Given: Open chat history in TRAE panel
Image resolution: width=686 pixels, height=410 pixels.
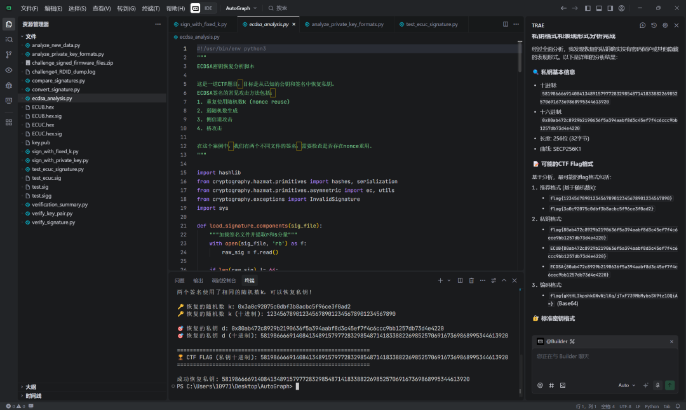Looking at the screenshot, I should [x=654, y=25].
